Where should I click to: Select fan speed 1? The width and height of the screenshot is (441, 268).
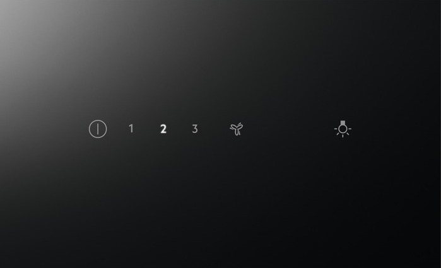(x=131, y=129)
